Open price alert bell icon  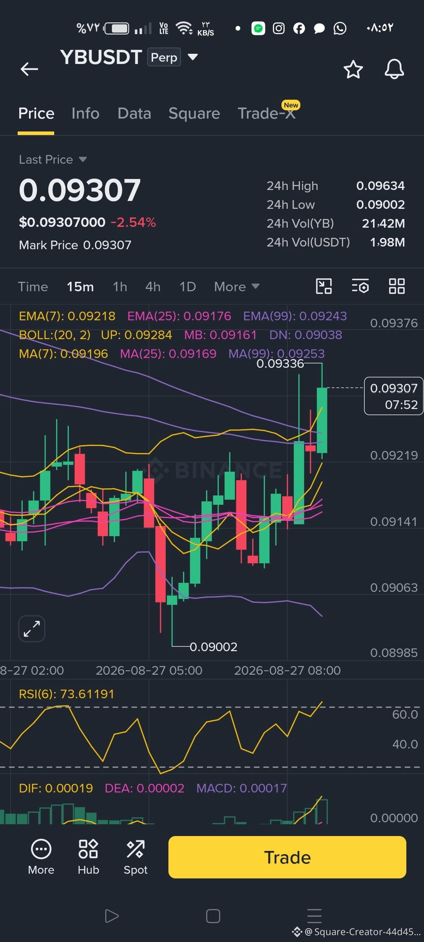(394, 69)
